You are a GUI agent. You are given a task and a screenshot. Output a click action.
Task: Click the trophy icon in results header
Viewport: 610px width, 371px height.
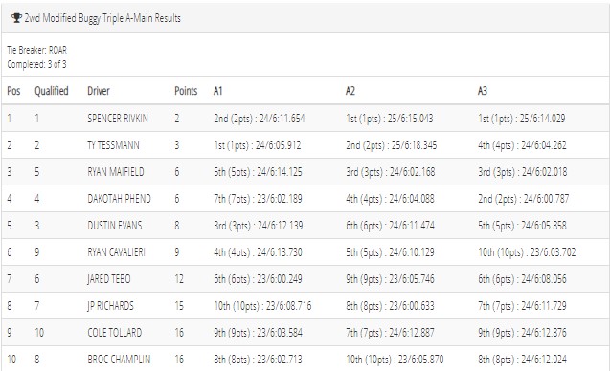coord(16,18)
